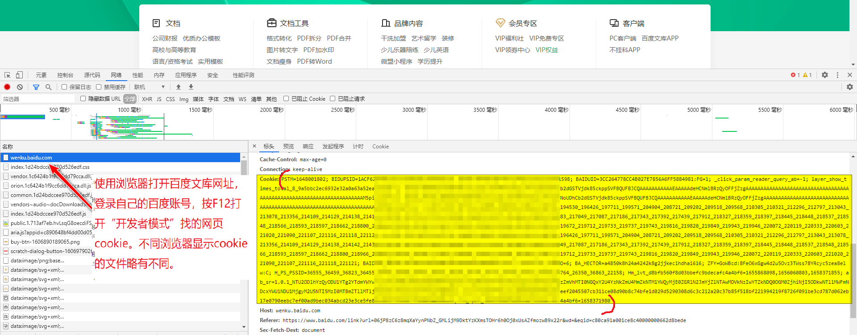The image size is (857, 335).
Task: Clear the network log
Action: (20, 87)
